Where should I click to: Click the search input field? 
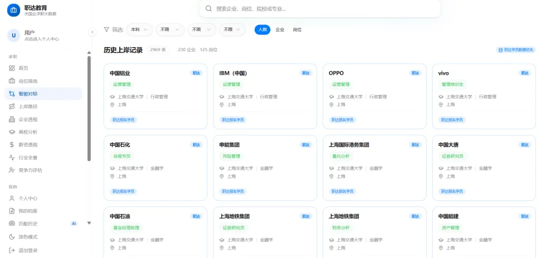click(x=320, y=9)
